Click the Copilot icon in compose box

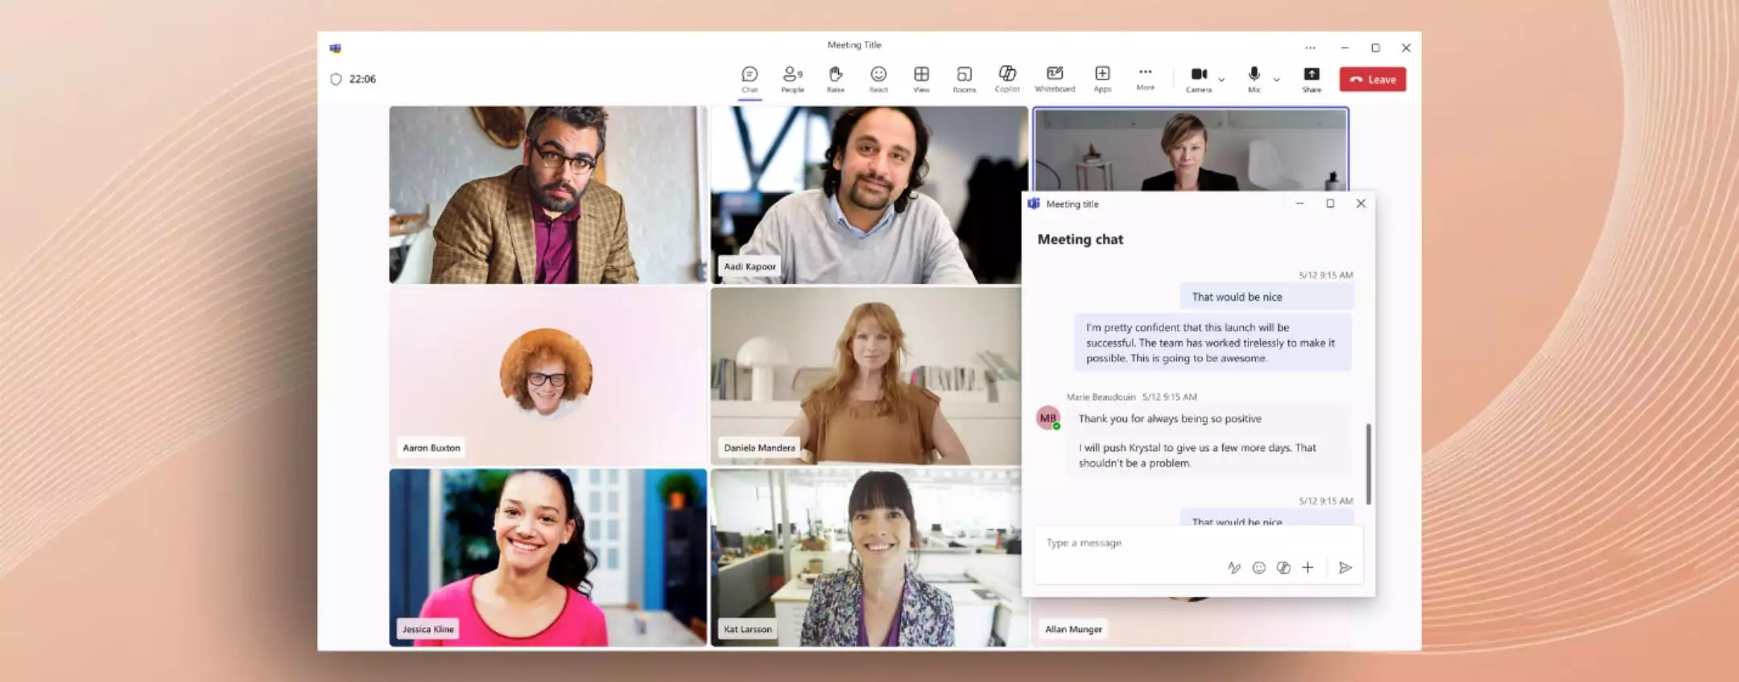[x=1283, y=568]
